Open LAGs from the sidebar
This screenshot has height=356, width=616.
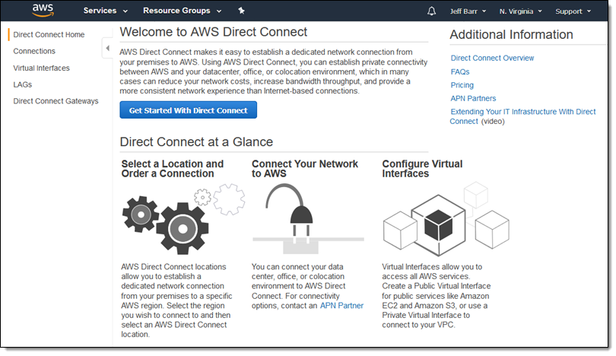pos(23,84)
